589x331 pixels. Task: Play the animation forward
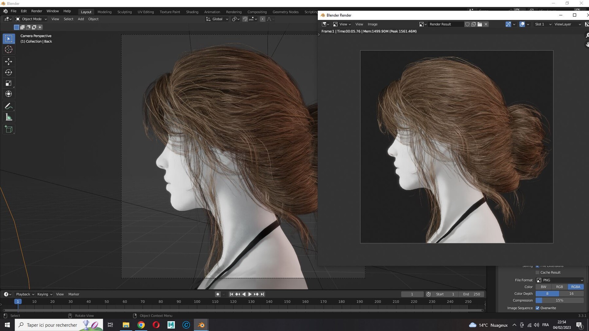(x=250, y=294)
